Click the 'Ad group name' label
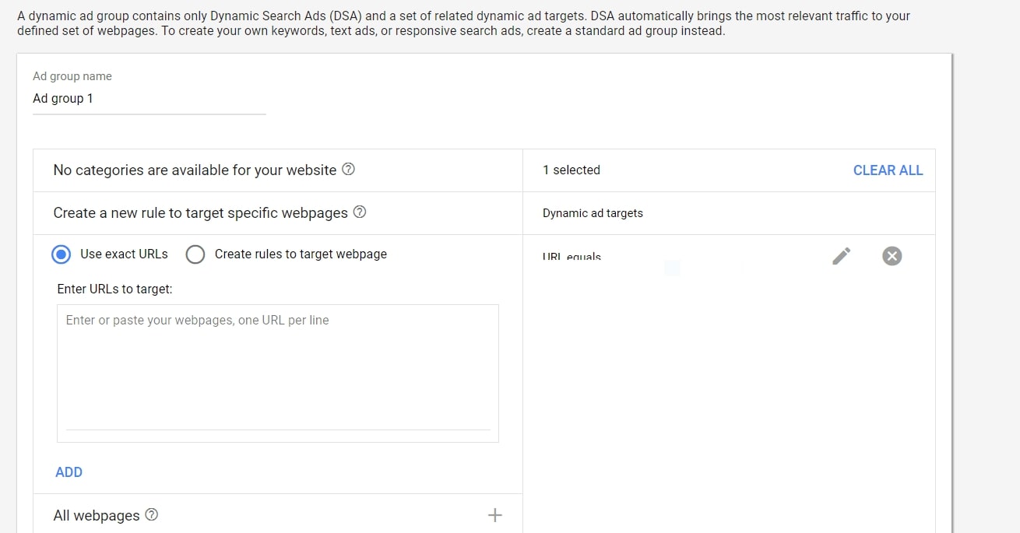Image resolution: width=1020 pixels, height=533 pixels. (72, 76)
